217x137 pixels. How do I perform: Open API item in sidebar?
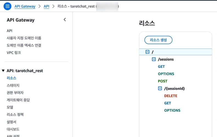10,31
